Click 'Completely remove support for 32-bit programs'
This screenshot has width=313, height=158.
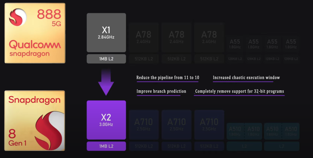(x=240, y=91)
